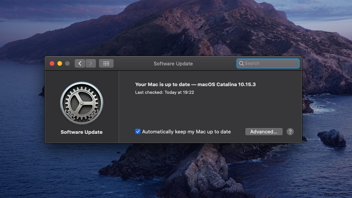Click the magnifier icon in Search field

241,63
